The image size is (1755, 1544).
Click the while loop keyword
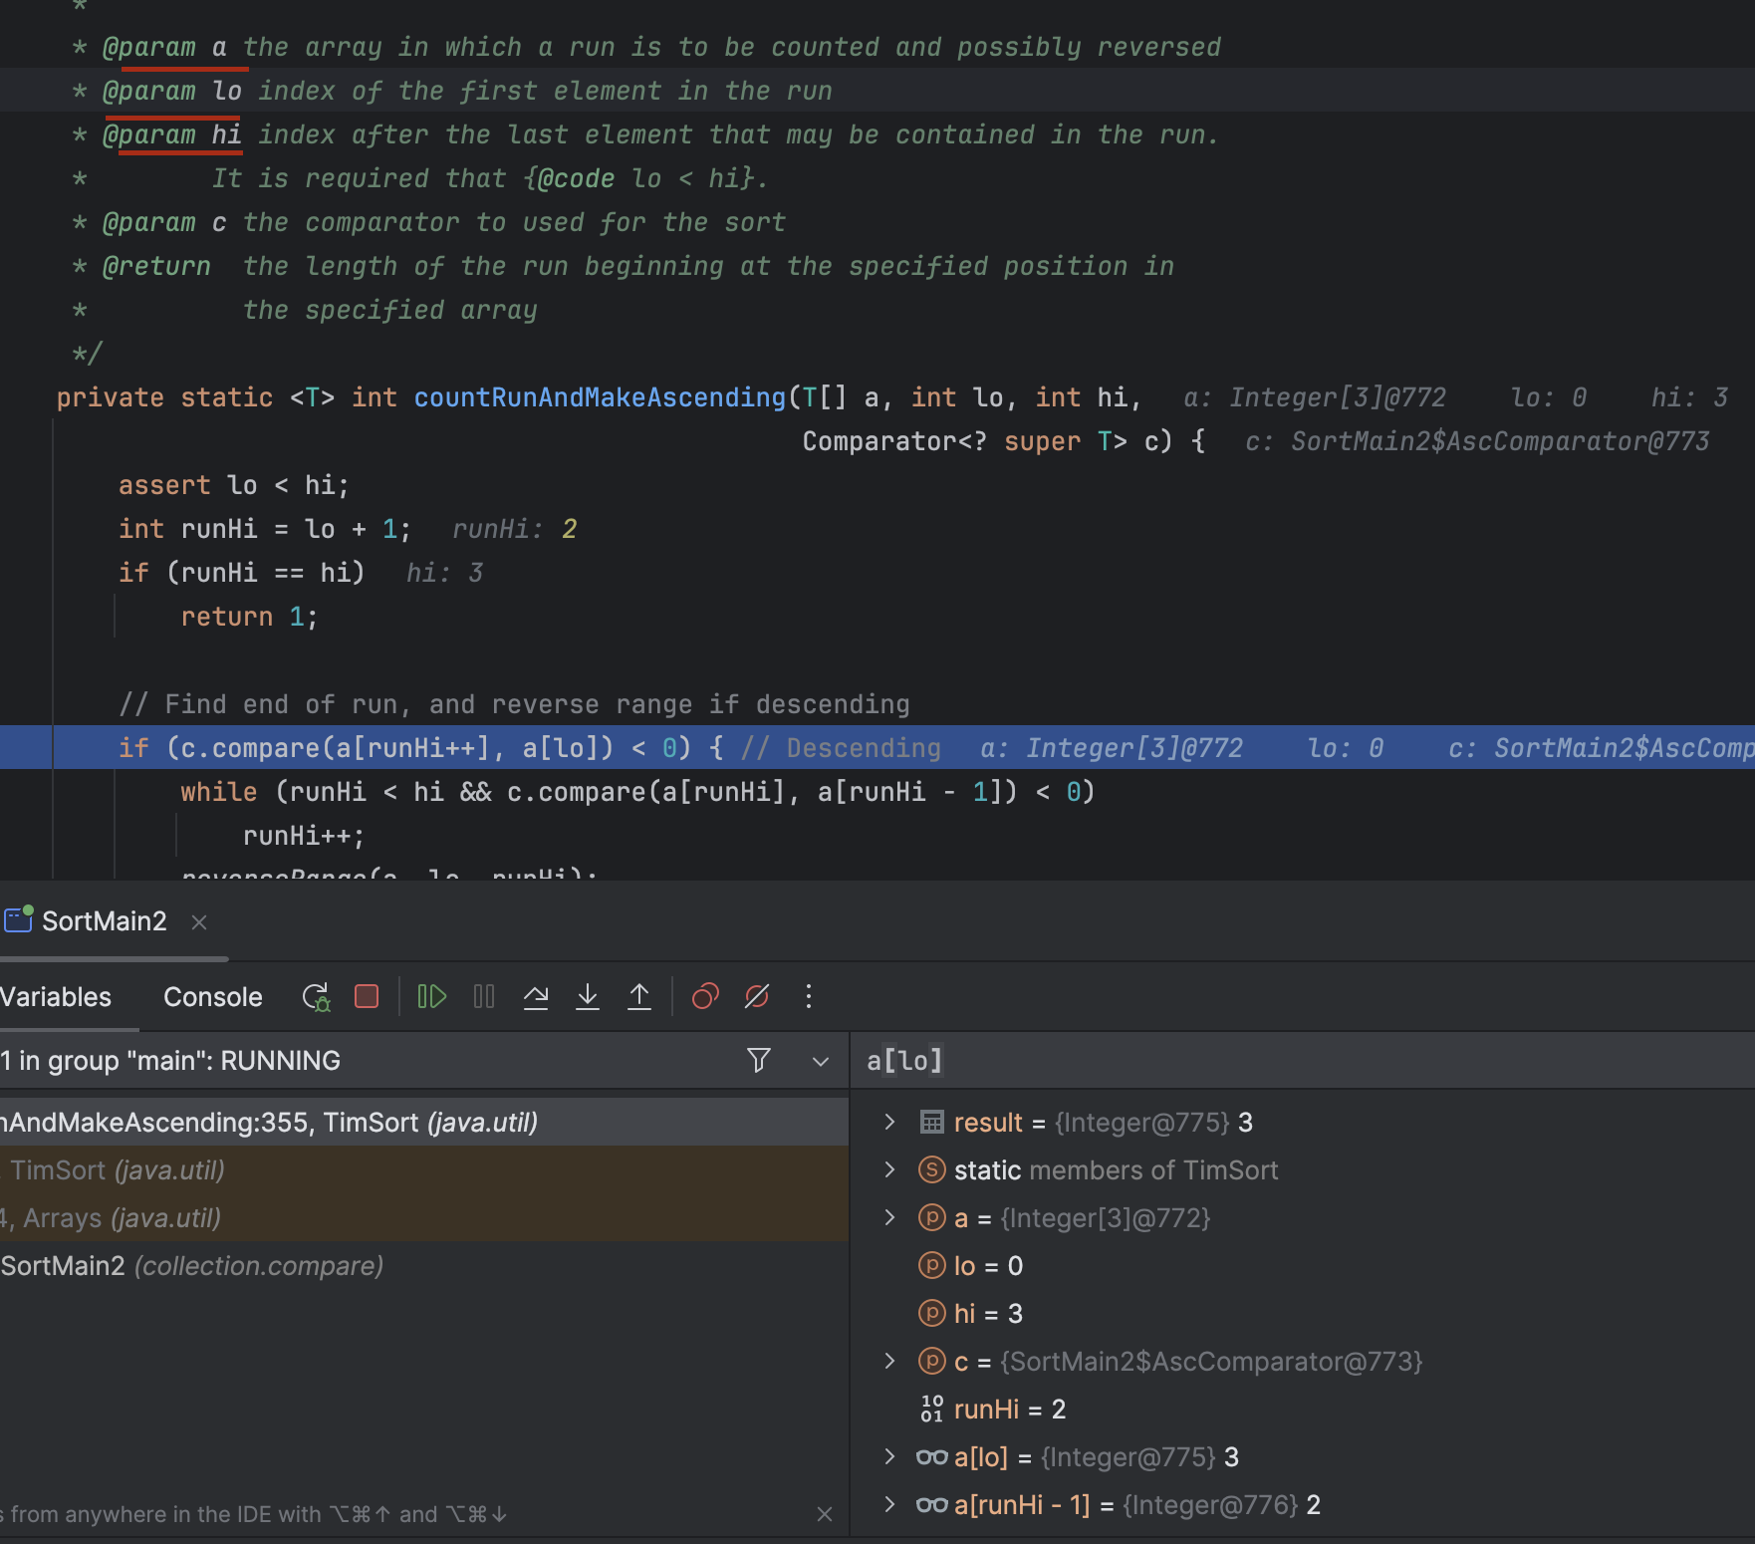[218, 792]
